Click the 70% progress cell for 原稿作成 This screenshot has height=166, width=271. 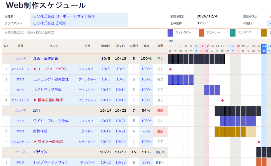tap(146, 131)
